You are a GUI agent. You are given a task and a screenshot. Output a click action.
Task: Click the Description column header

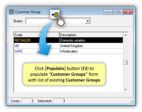click(91, 35)
